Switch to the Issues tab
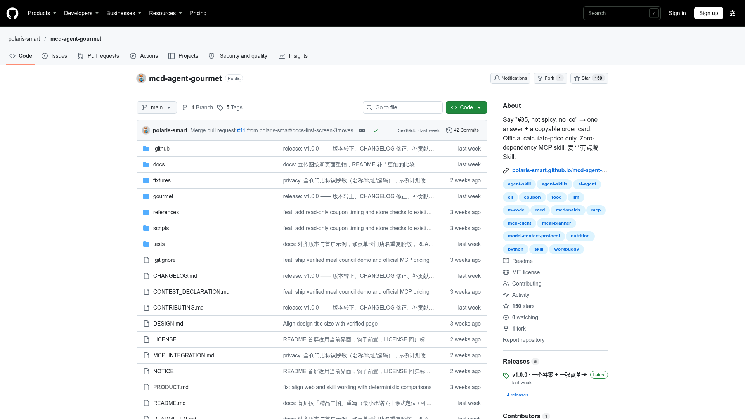Screen dimensions: 745x419 54,56
